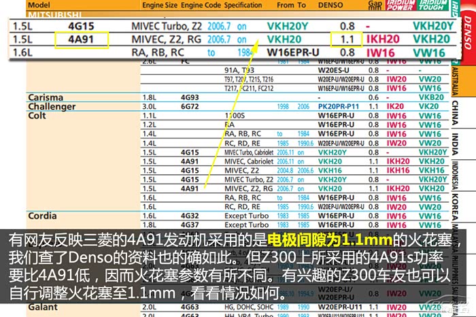Image resolution: width=476 pixels, height=317 pixels.
Task: Click the Colt model name
Action: (37, 116)
